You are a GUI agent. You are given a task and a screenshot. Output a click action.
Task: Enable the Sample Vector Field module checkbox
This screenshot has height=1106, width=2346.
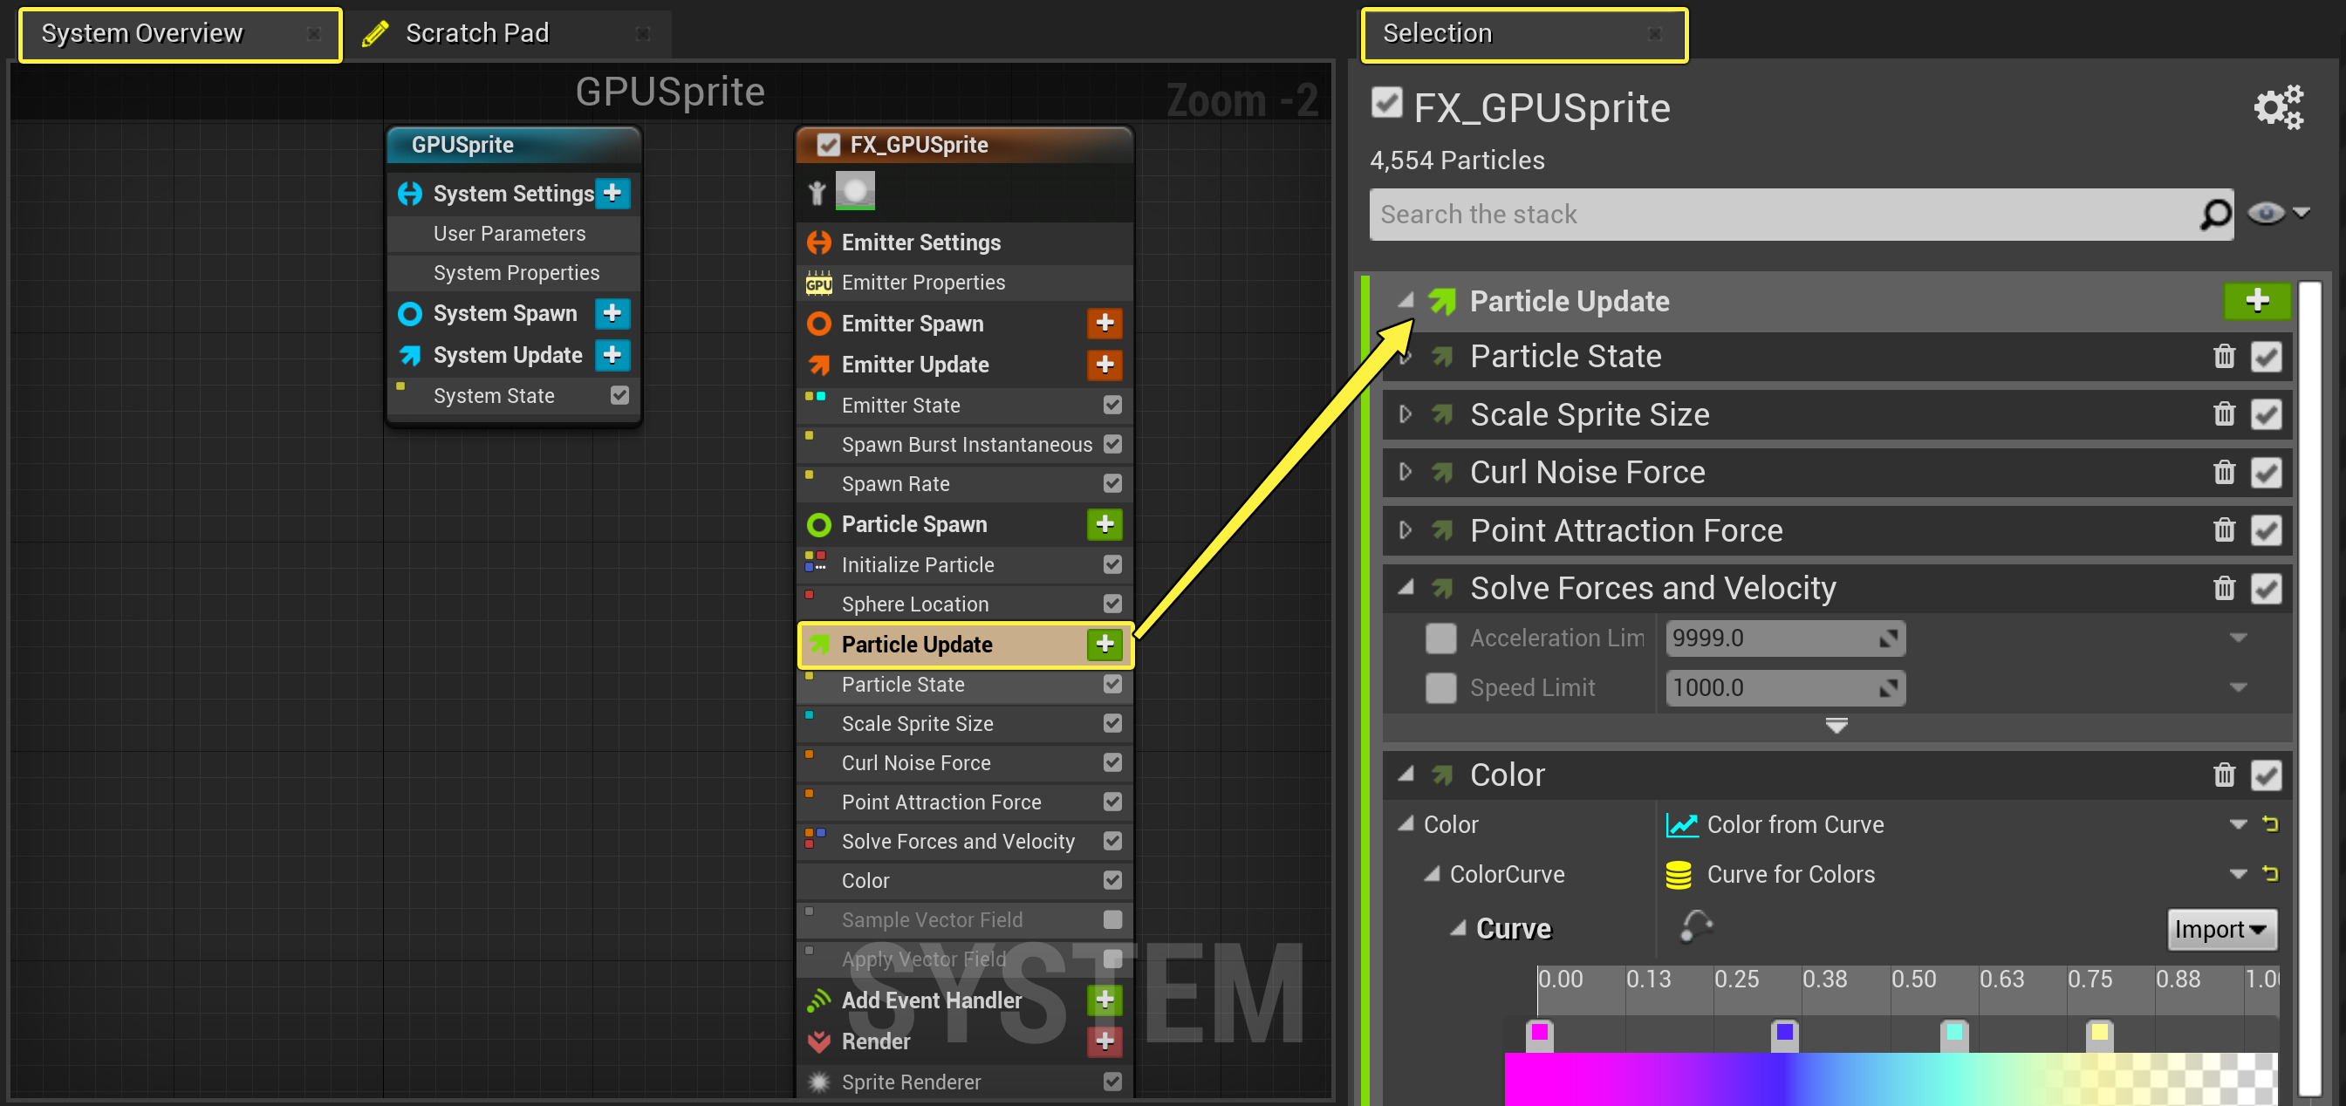click(x=1112, y=919)
